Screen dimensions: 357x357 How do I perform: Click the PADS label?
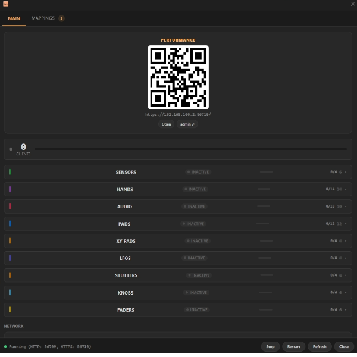coord(124,224)
